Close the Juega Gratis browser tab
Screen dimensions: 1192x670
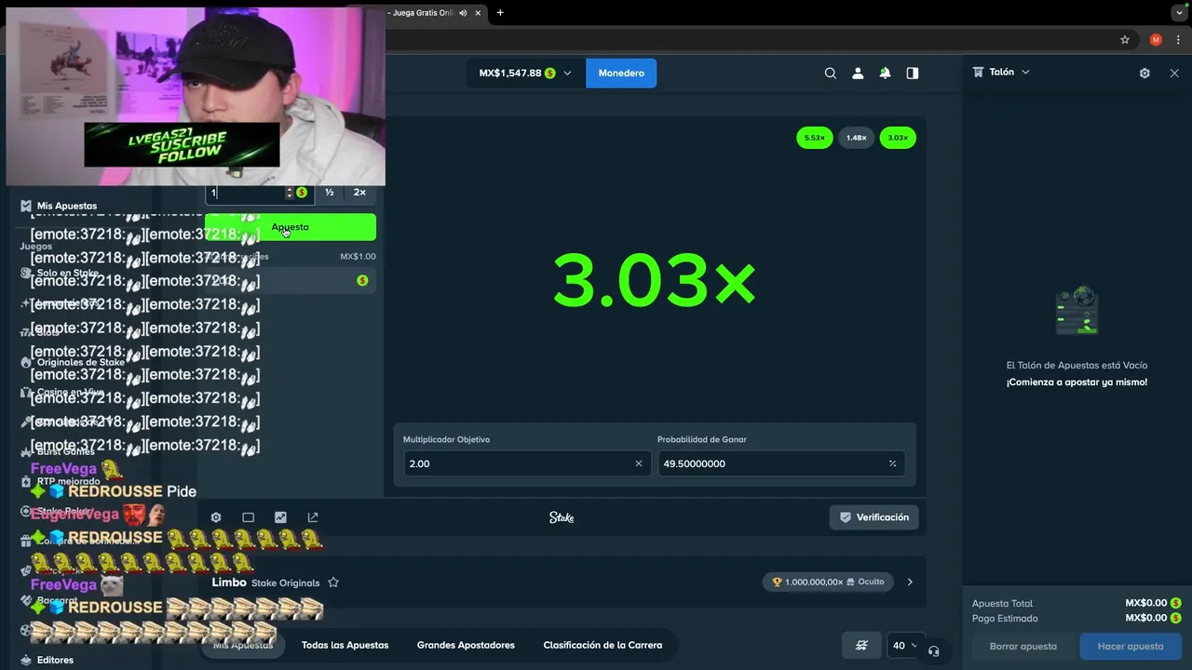point(479,13)
